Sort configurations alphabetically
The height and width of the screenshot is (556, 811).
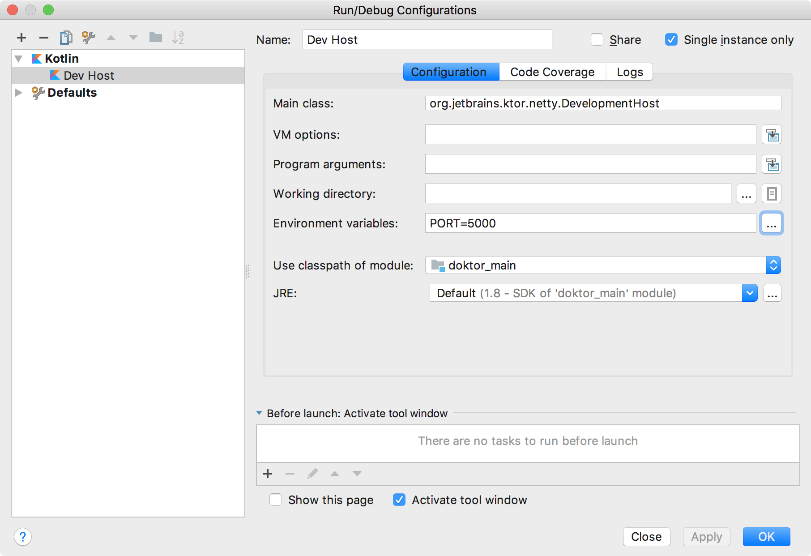[x=178, y=38]
